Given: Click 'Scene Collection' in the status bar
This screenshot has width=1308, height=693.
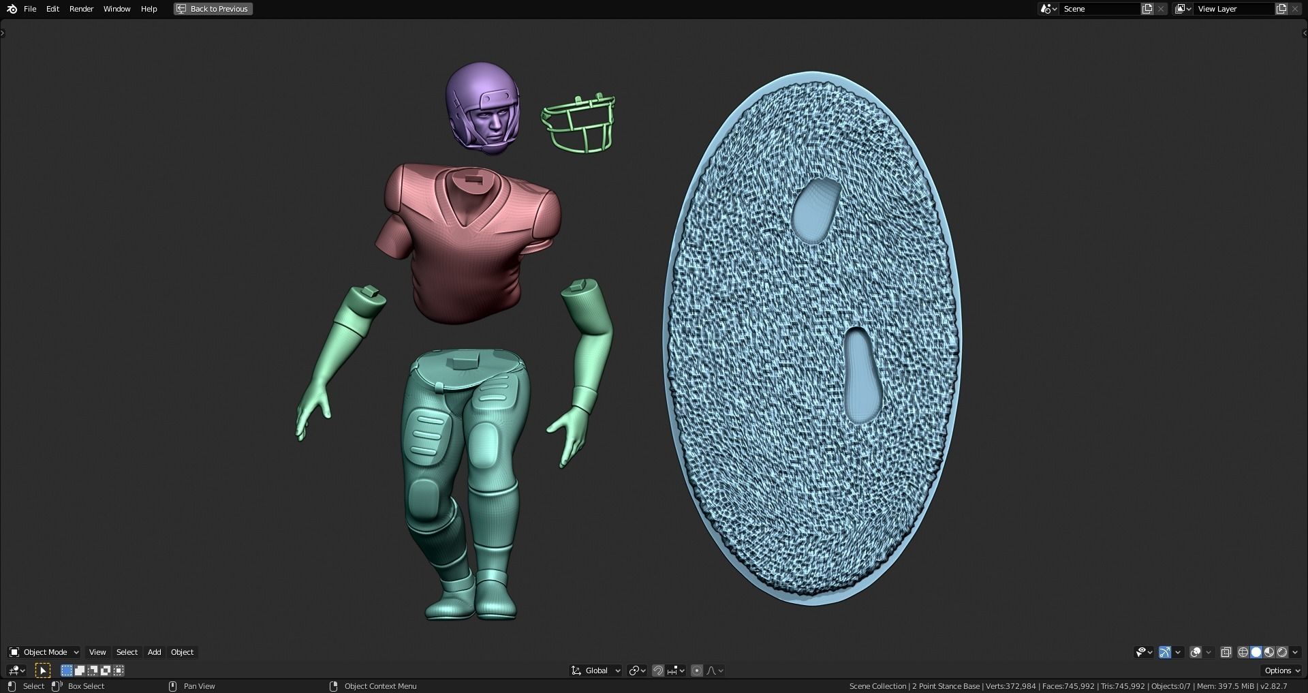Looking at the screenshot, I should [x=877, y=686].
